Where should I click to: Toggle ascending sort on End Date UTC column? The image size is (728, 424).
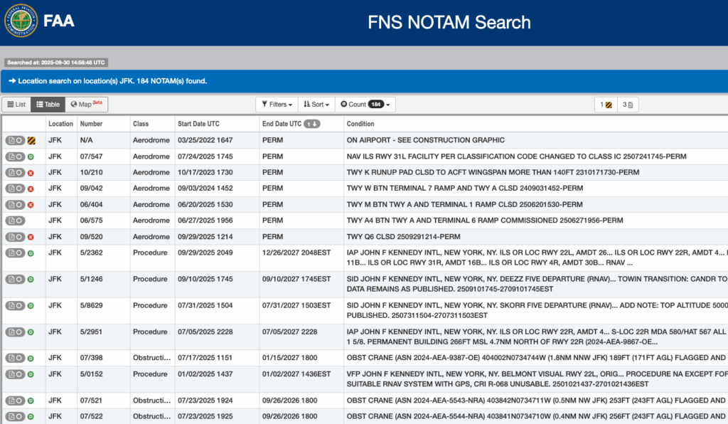click(x=313, y=123)
